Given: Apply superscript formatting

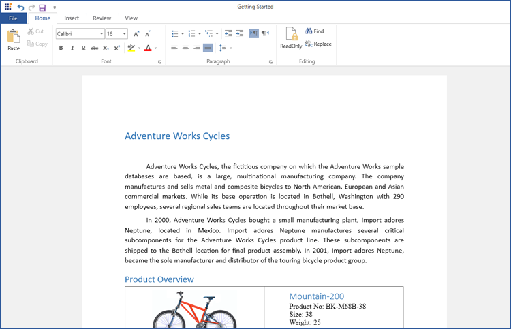Looking at the screenshot, I should 117,48.
